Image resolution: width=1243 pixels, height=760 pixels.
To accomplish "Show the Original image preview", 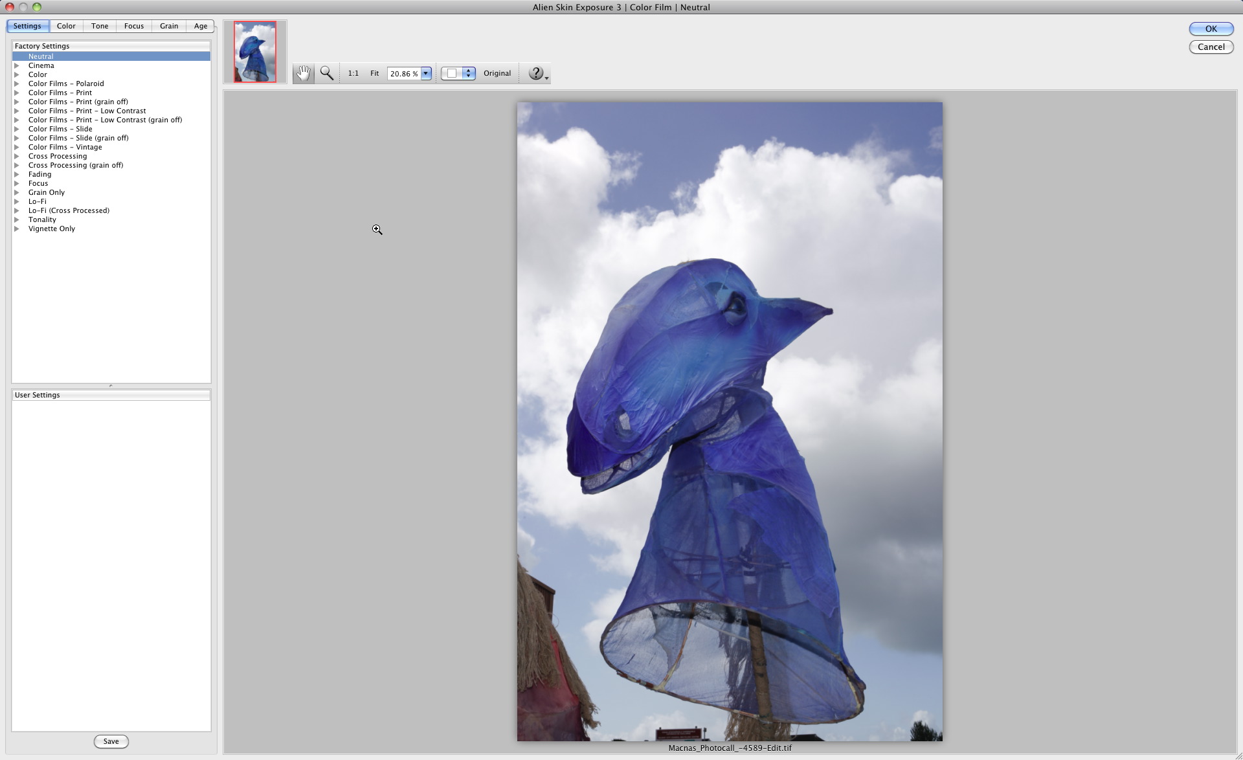I will (497, 73).
